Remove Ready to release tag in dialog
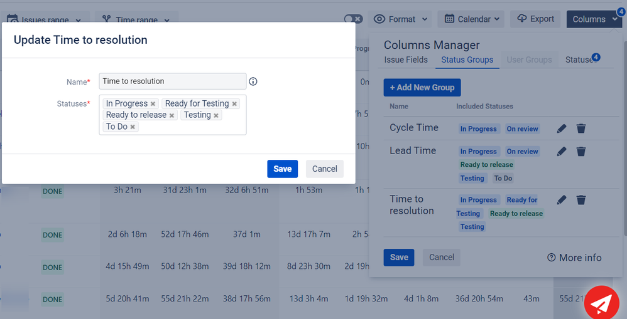Image resolution: width=627 pixels, height=319 pixels. [x=172, y=115]
